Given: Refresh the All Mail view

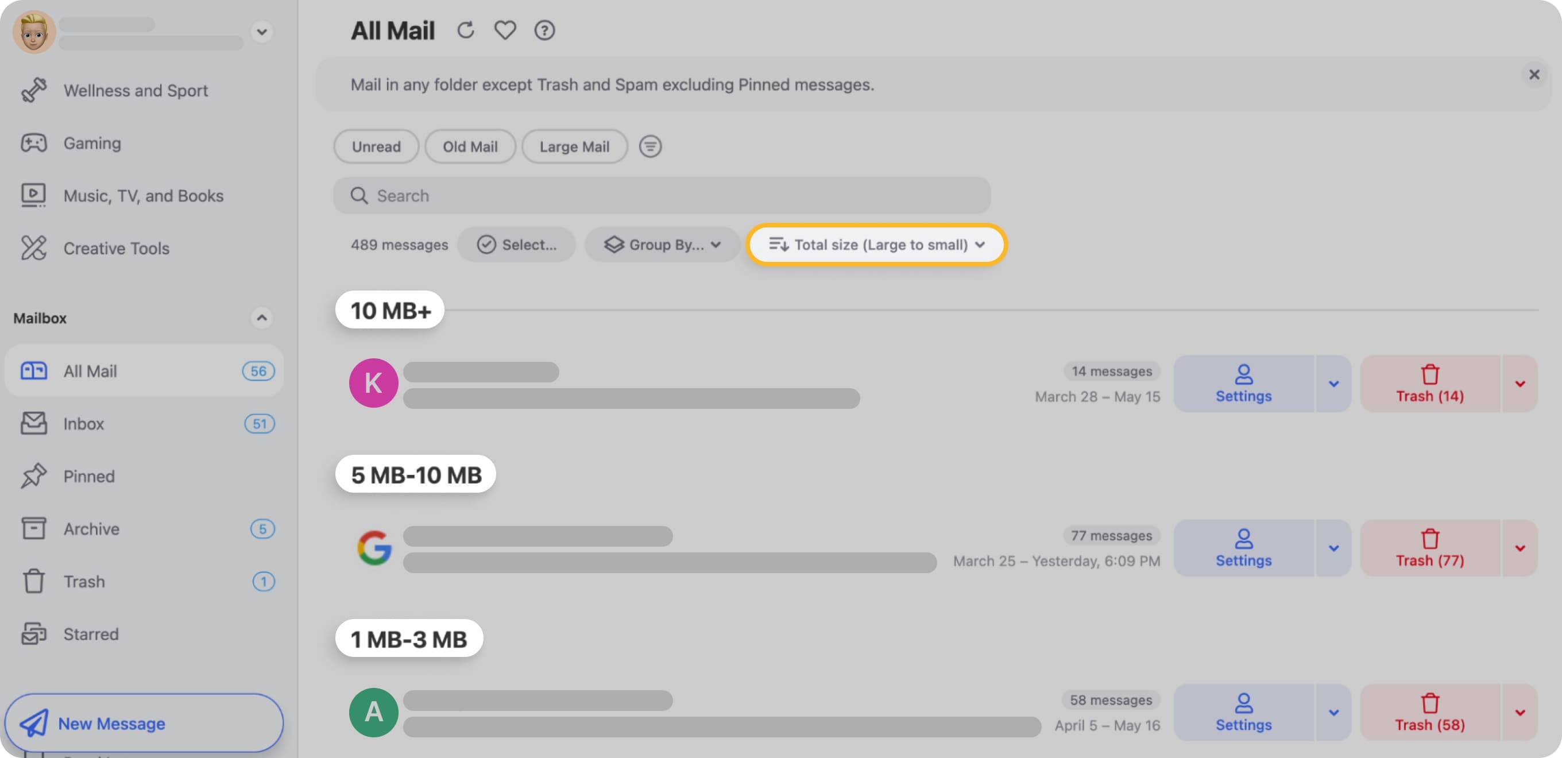Looking at the screenshot, I should click(466, 30).
